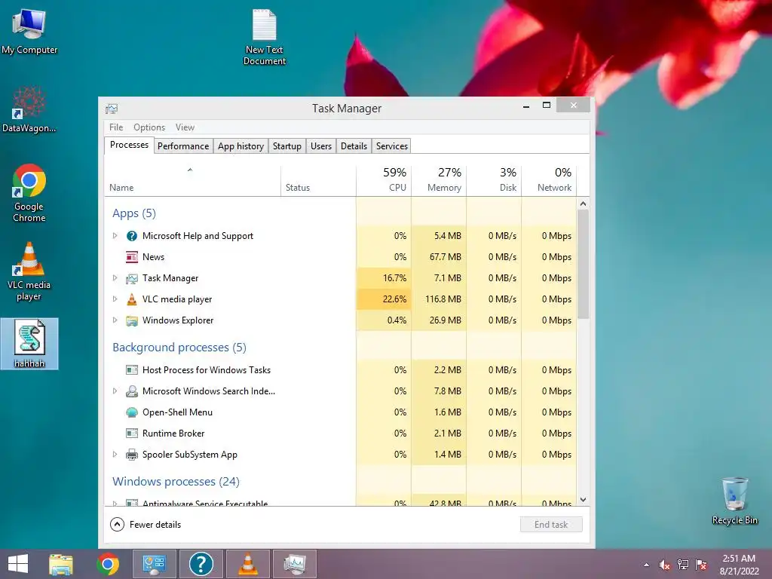
Task: Click the muted volume tray icon
Action: point(664,565)
